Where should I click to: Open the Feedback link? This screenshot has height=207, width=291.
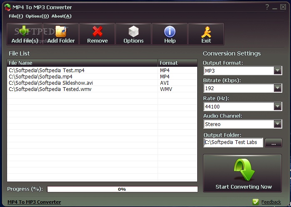[271, 202]
